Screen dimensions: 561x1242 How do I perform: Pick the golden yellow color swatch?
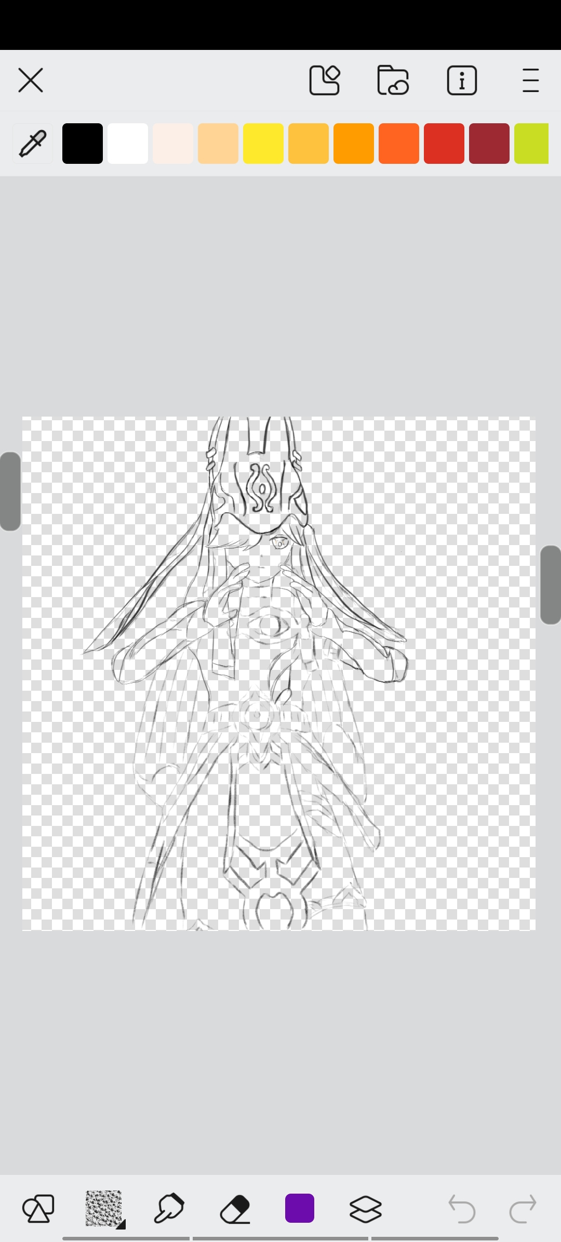309,144
